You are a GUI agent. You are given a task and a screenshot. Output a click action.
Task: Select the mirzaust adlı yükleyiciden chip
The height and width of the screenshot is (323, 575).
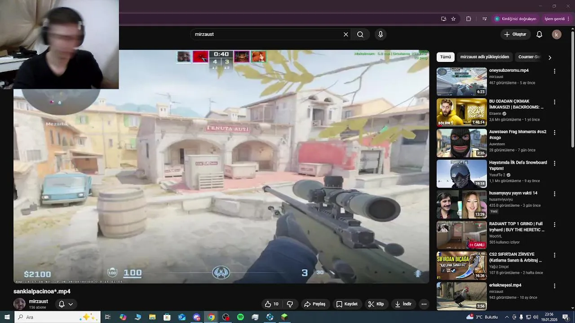(x=484, y=57)
